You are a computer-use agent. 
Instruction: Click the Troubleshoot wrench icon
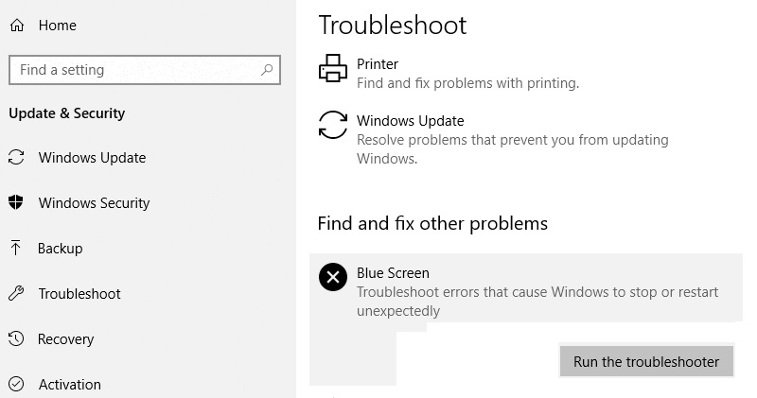click(x=16, y=293)
